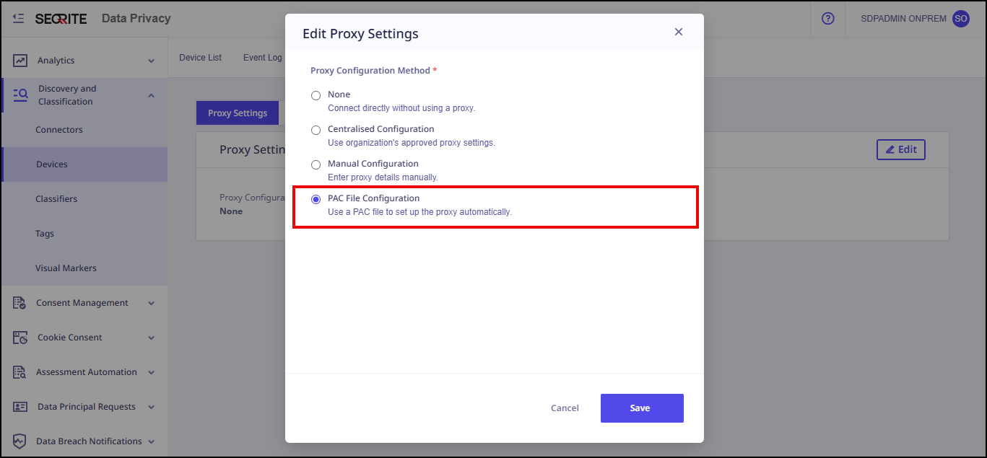
Task: Select the None proxy radio button
Action: tap(316, 95)
